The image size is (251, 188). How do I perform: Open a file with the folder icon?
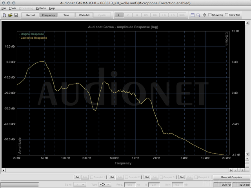click(x=10, y=15)
